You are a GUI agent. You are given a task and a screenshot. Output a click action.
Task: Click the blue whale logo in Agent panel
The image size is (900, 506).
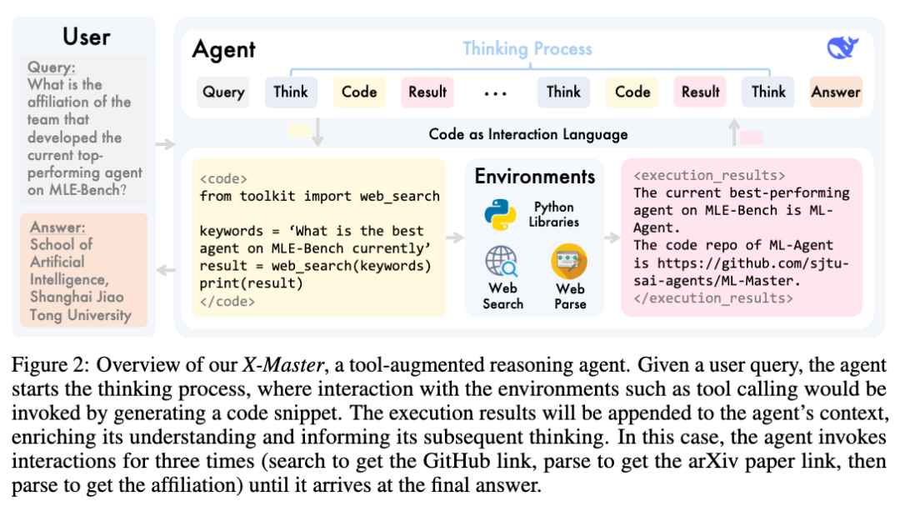[x=842, y=48]
